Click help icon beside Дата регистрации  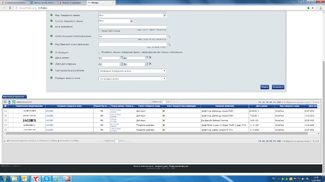52,64
